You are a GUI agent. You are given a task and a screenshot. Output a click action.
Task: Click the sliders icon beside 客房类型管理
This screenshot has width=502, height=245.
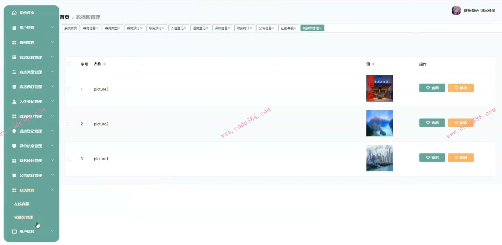(x=14, y=72)
